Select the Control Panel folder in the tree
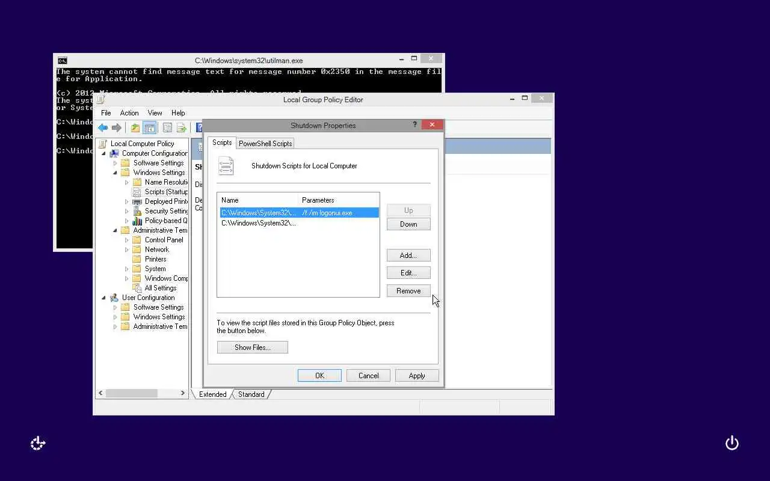 [x=164, y=240]
